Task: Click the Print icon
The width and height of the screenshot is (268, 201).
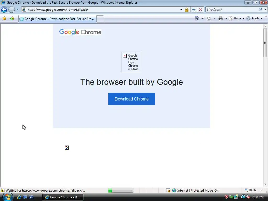Action: pyautogui.click(x=221, y=18)
